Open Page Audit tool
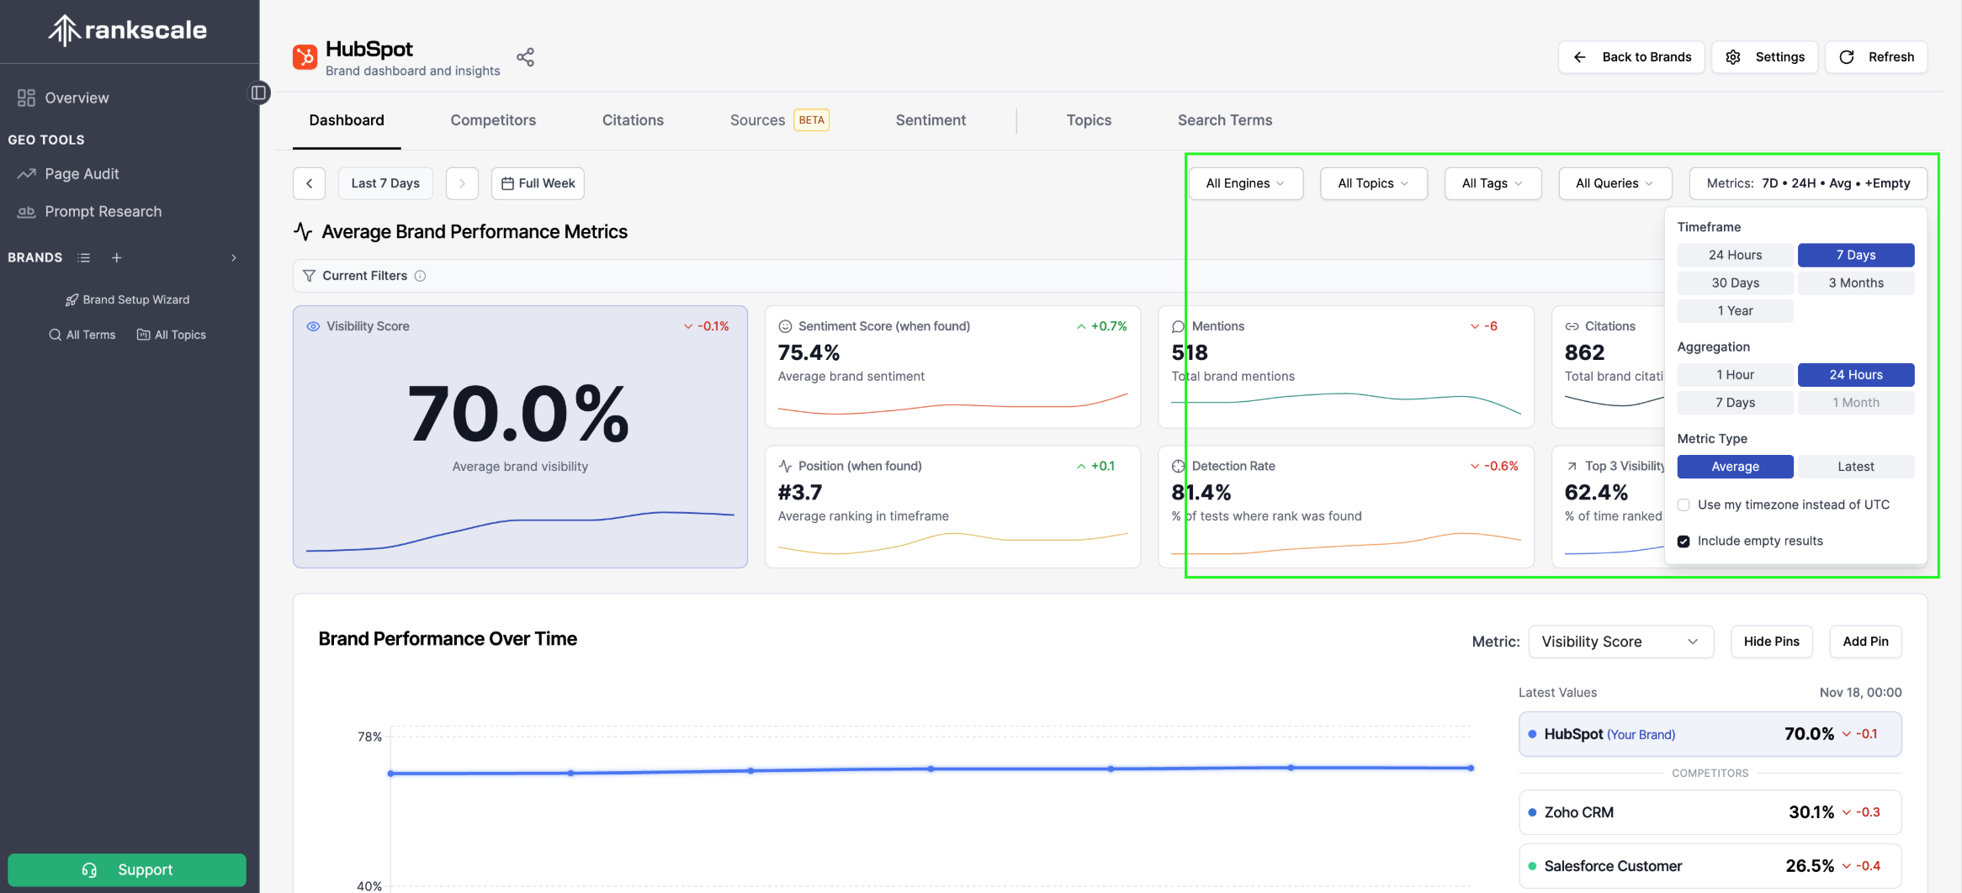1962x893 pixels. pyautogui.click(x=69, y=173)
